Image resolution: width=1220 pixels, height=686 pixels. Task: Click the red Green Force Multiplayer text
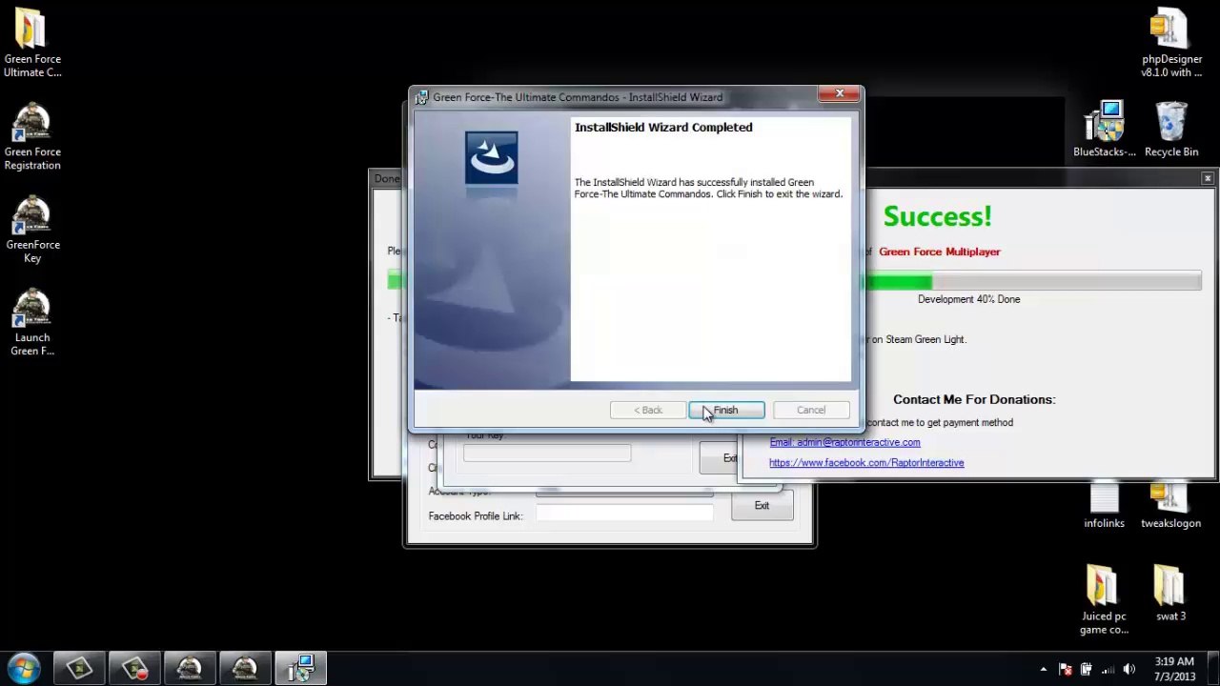pyautogui.click(x=940, y=252)
